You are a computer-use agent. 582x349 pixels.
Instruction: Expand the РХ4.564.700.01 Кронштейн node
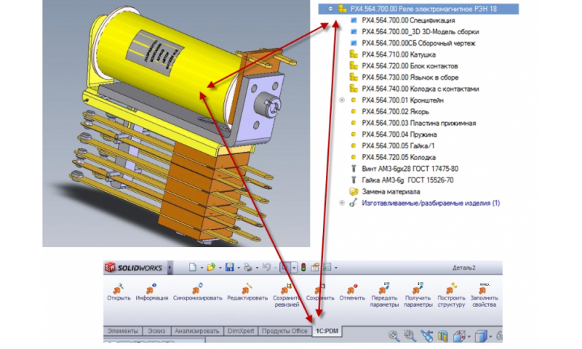[342, 100]
